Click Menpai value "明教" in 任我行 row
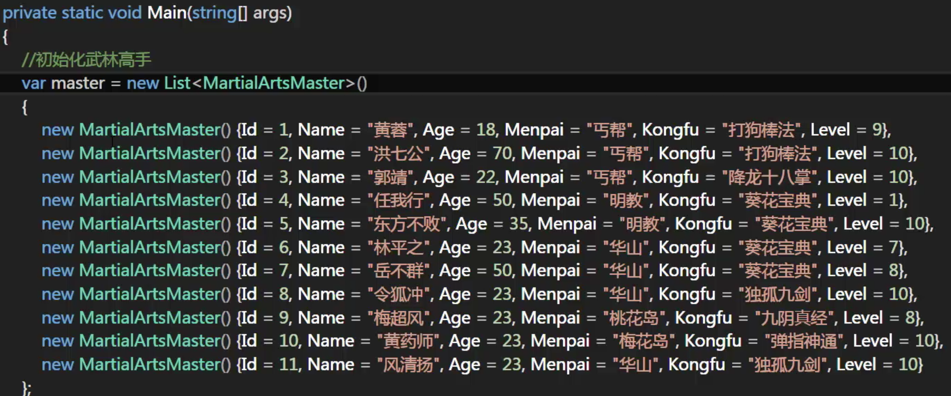Image resolution: width=951 pixels, height=396 pixels. click(627, 200)
